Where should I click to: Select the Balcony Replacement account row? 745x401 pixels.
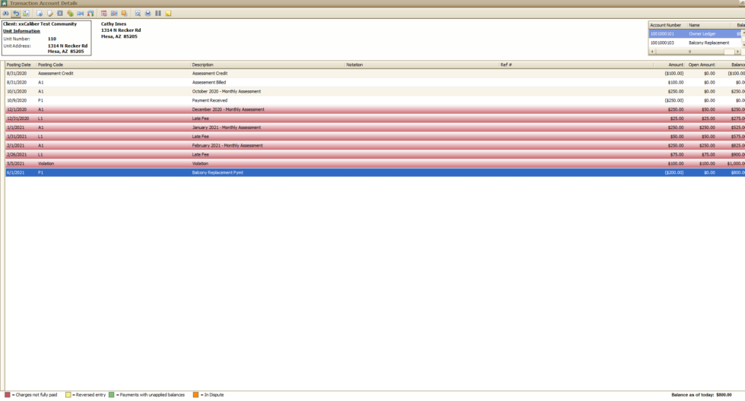[692, 43]
